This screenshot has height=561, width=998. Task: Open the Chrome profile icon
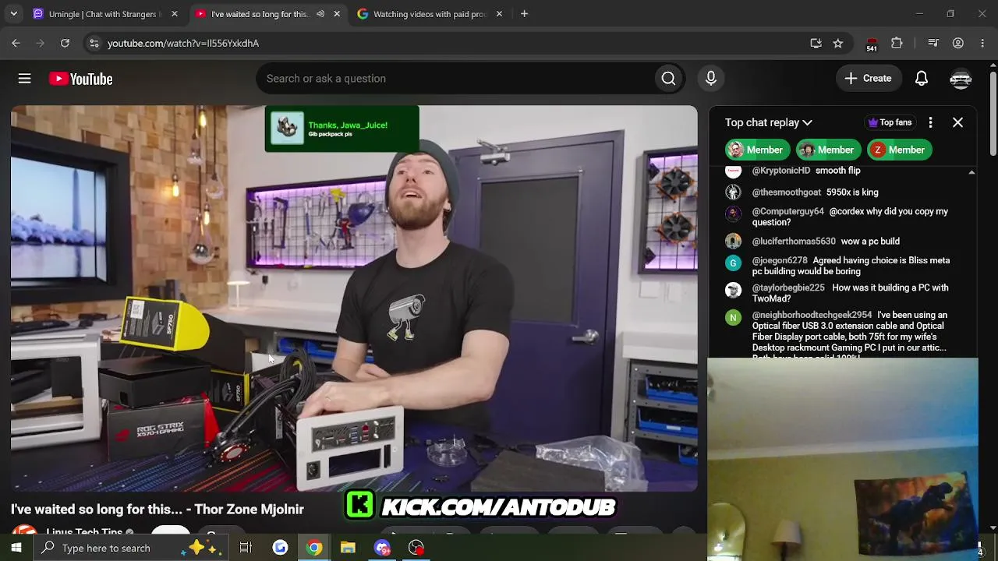click(958, 44)
